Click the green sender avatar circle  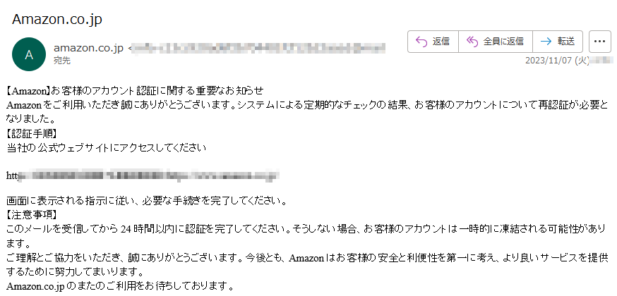[x=29, y=54]
